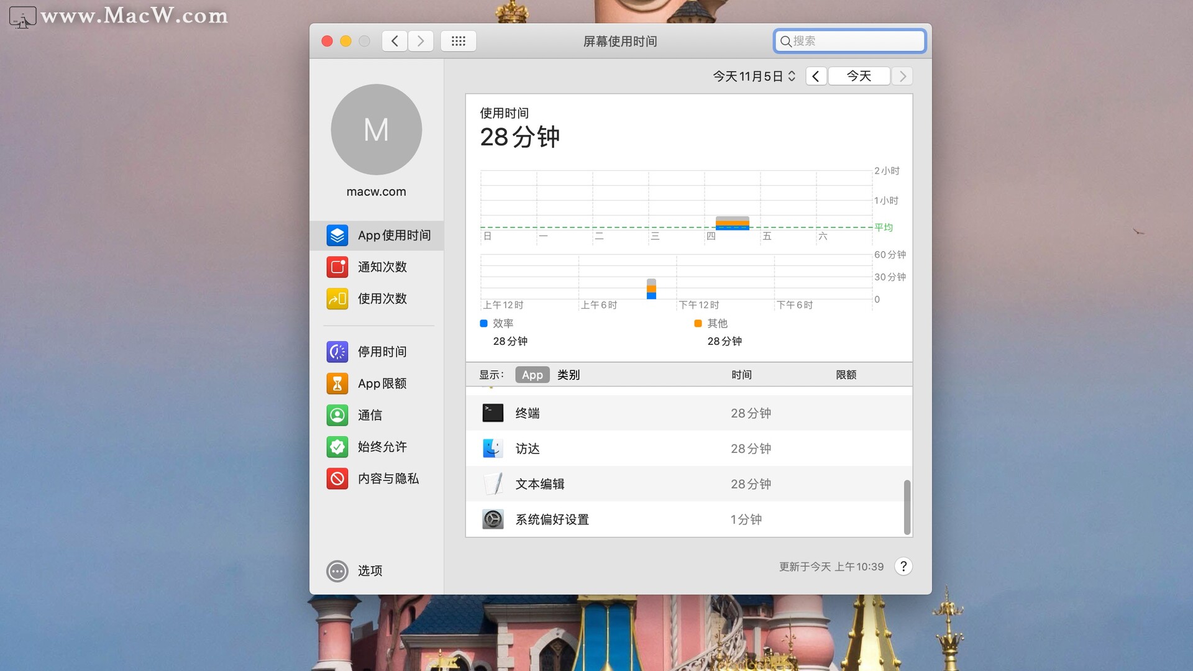Open 内容与隐私 restrictions icon
This screenshot has height=671, width=1193.
pos(337,478)
